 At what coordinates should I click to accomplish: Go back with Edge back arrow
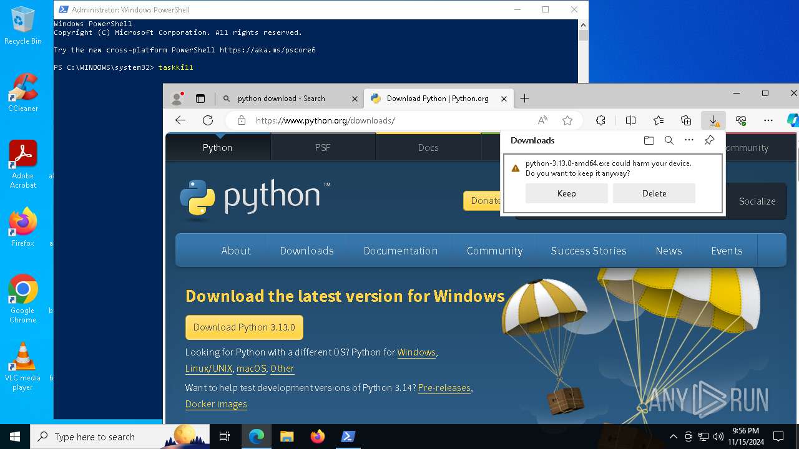pos(180,120)
